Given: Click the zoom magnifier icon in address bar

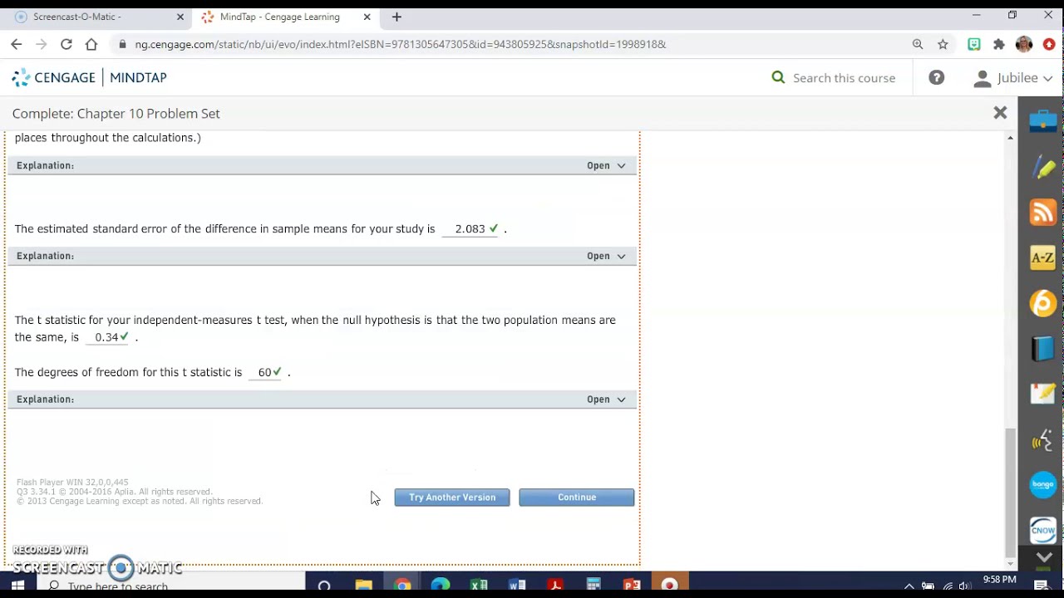Looking at the screenshot, I should pyautogui.click(x=918, y=44).
